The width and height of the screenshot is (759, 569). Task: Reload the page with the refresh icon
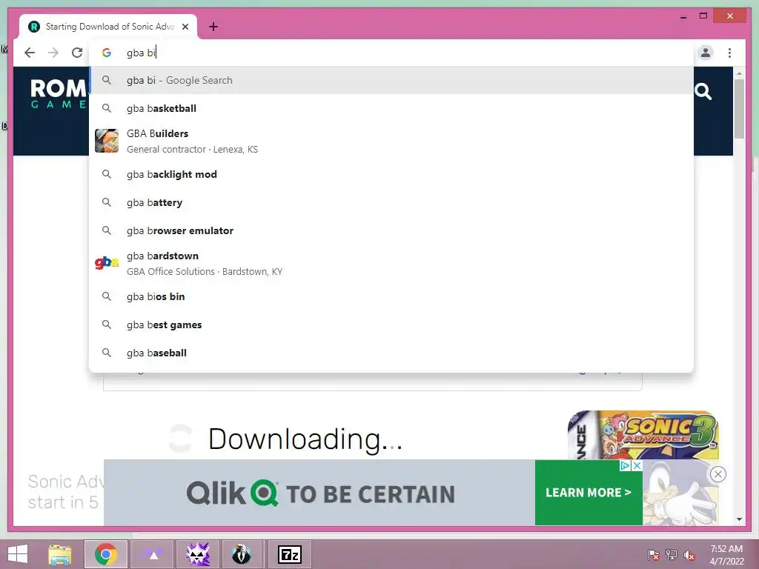click(x=77, y=53)
